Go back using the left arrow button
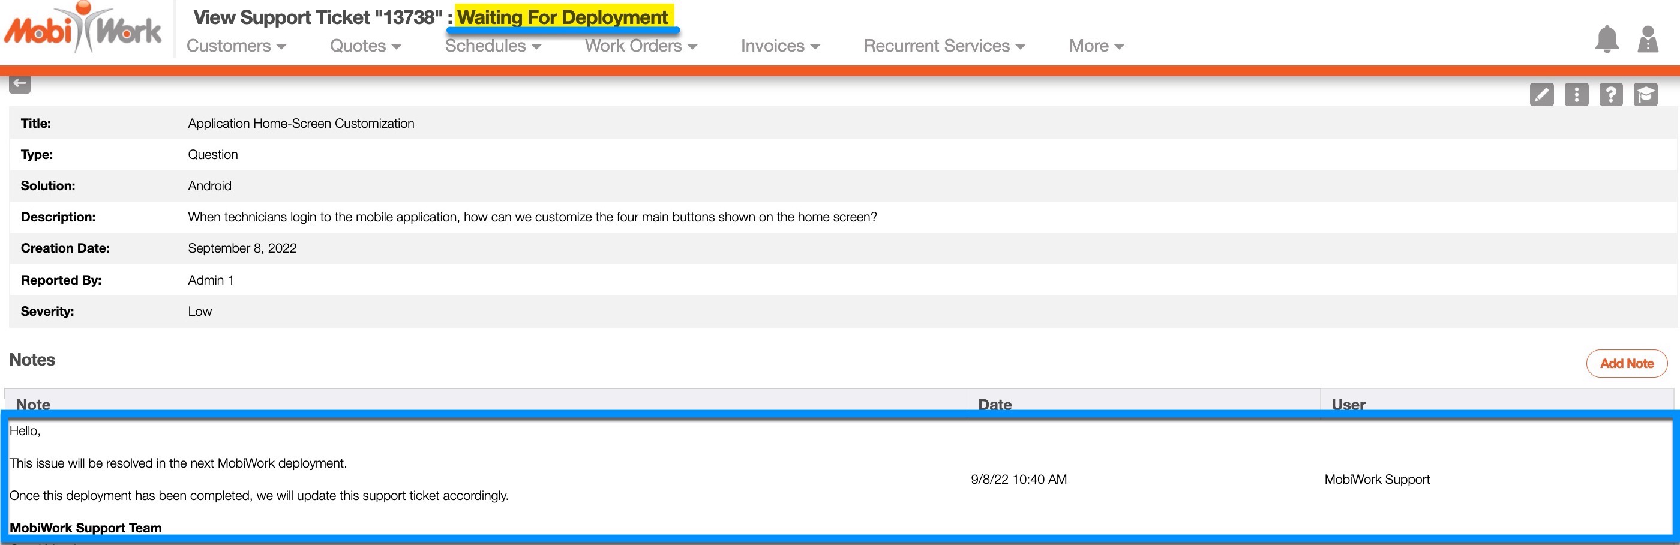 [x=20, y=83]
